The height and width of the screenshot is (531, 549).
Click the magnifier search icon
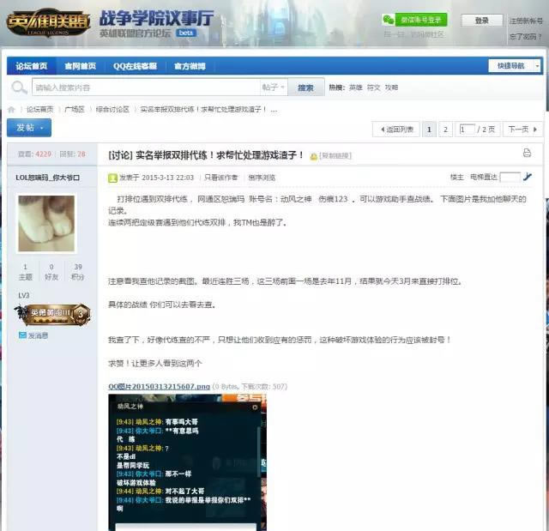(19, 87)
